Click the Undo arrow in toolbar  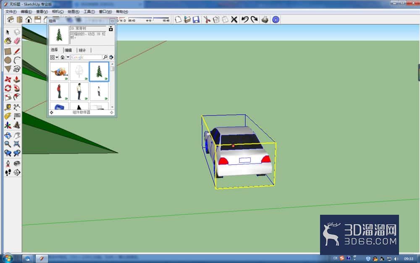245,20
